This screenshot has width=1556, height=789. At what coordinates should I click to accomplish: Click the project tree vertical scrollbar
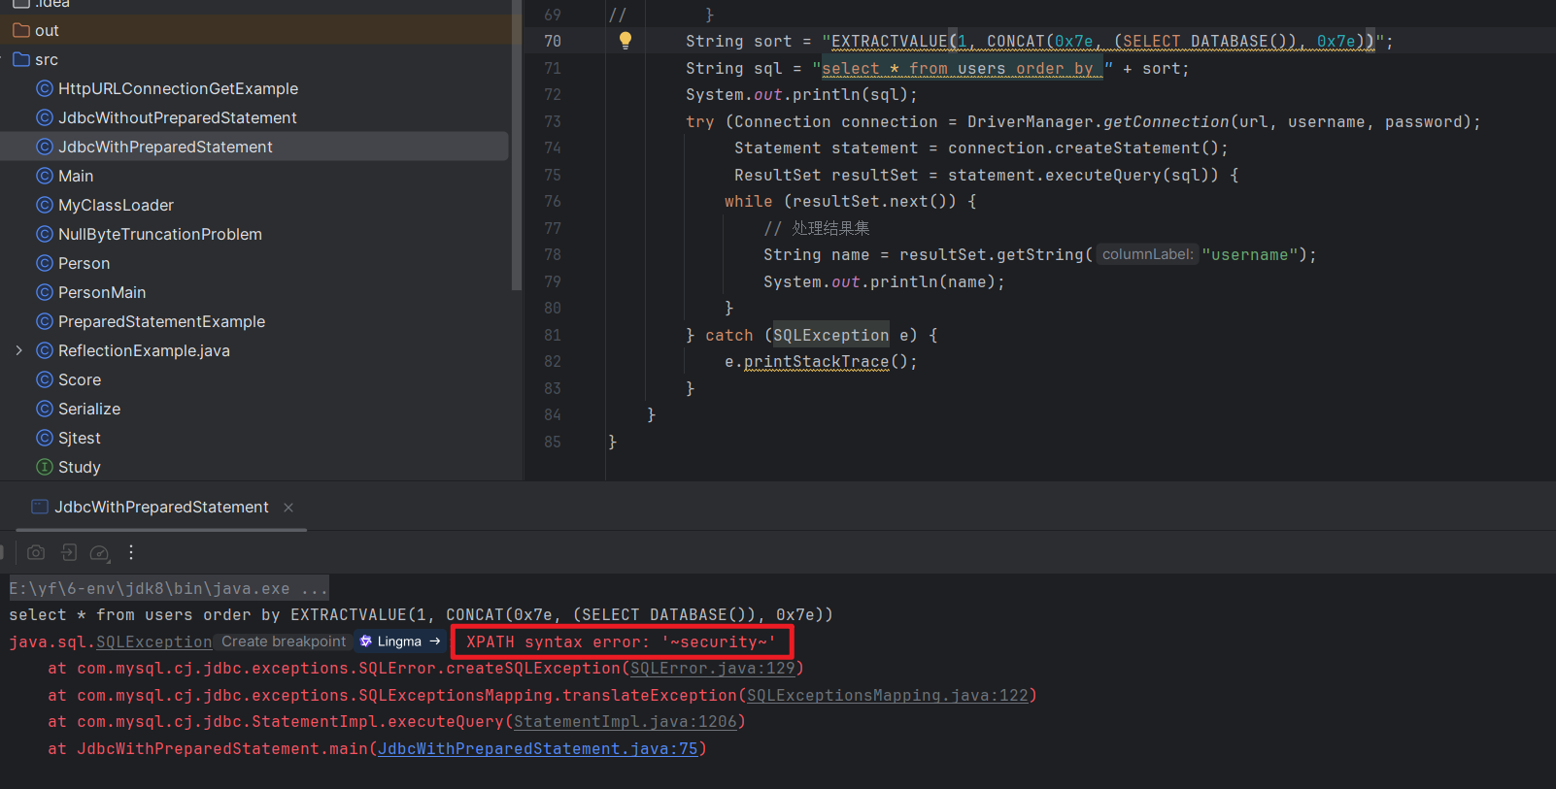(x=517, y=146)
